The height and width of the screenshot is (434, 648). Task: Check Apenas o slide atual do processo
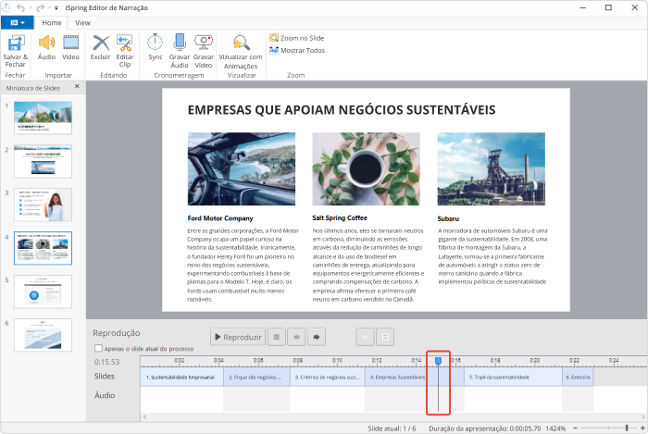tap(98, 348)
